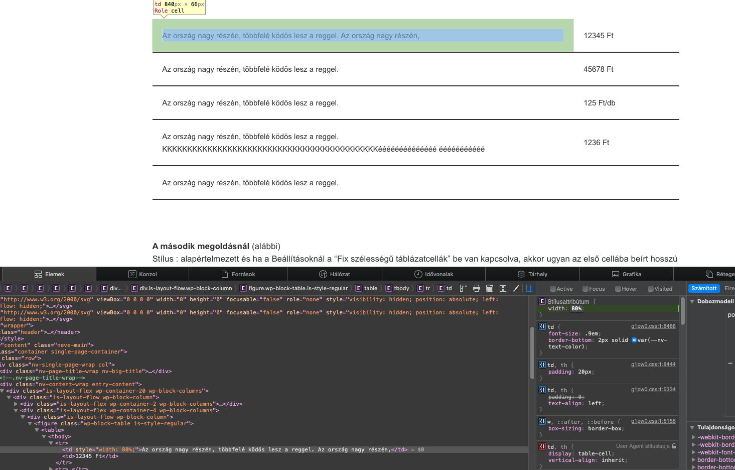Click the print styles printer icon
The image size is (735, 470).
pos(477,288)
